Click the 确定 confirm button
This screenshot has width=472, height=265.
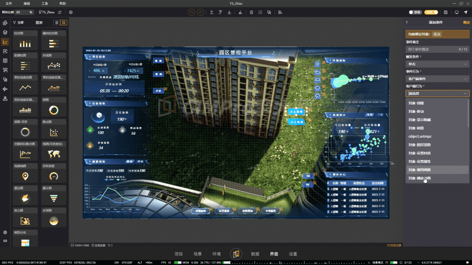(466, 23)
